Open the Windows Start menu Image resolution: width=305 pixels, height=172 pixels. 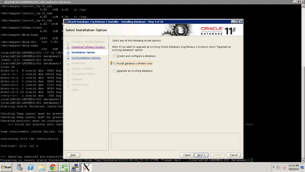(6, 167)
